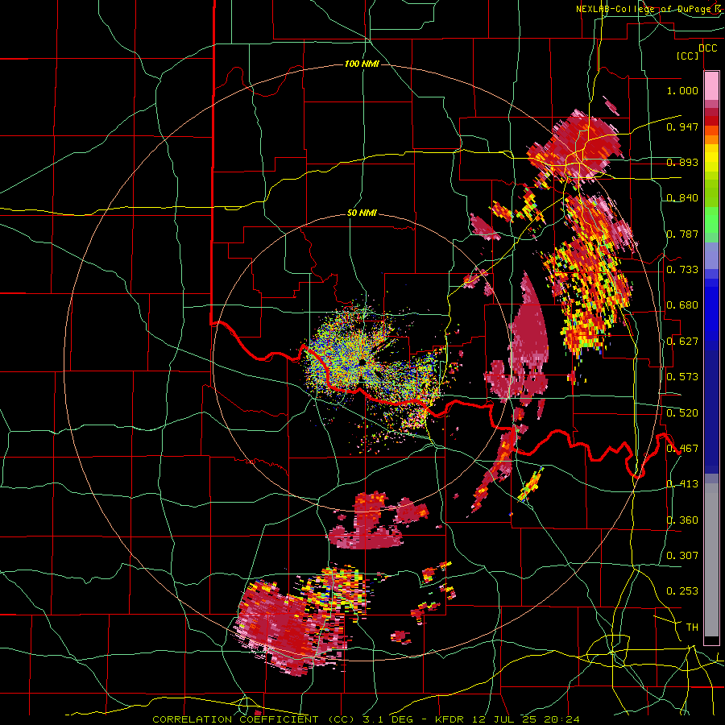
Task: Click the [CC] units label
Action: [x=688, y=56]
